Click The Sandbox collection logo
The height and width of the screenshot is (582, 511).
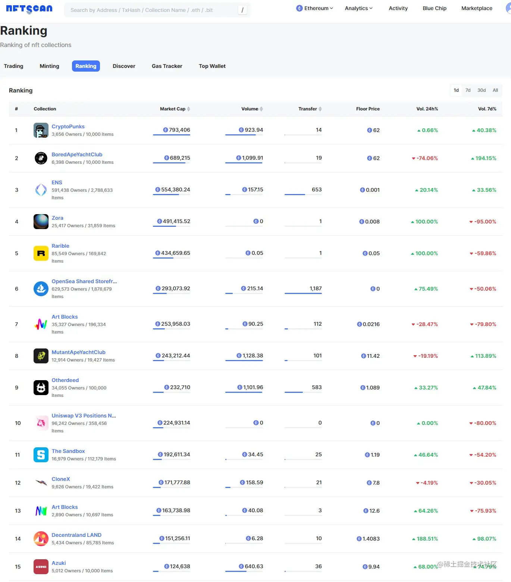41,455
